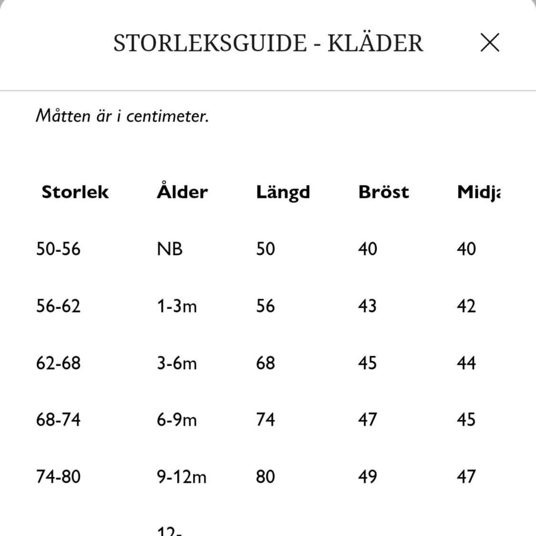Select the 62-68 size cell
536x536 pixels.
point(58,363)
